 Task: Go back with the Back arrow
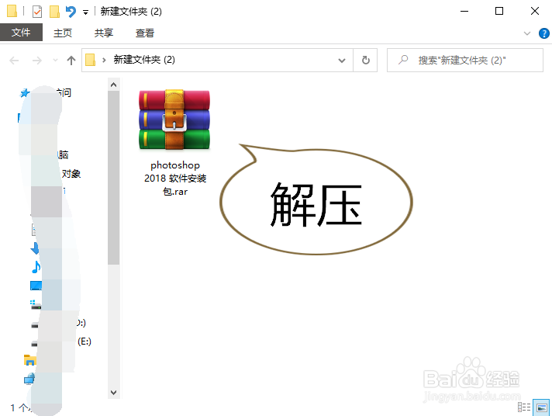click(14, 61)
